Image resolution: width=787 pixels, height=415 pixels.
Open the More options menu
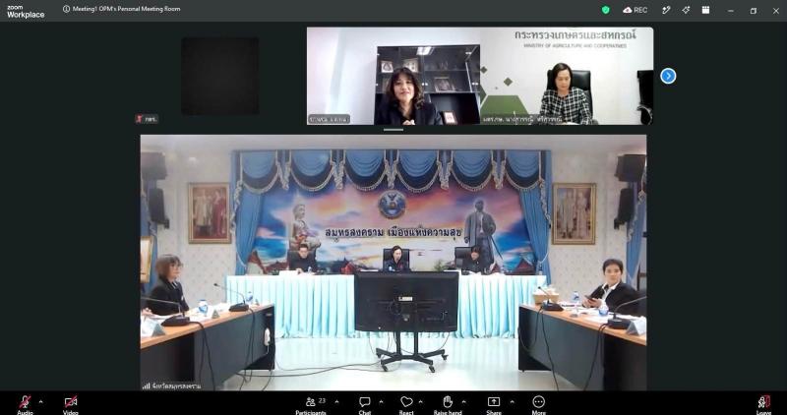(538, 404)
